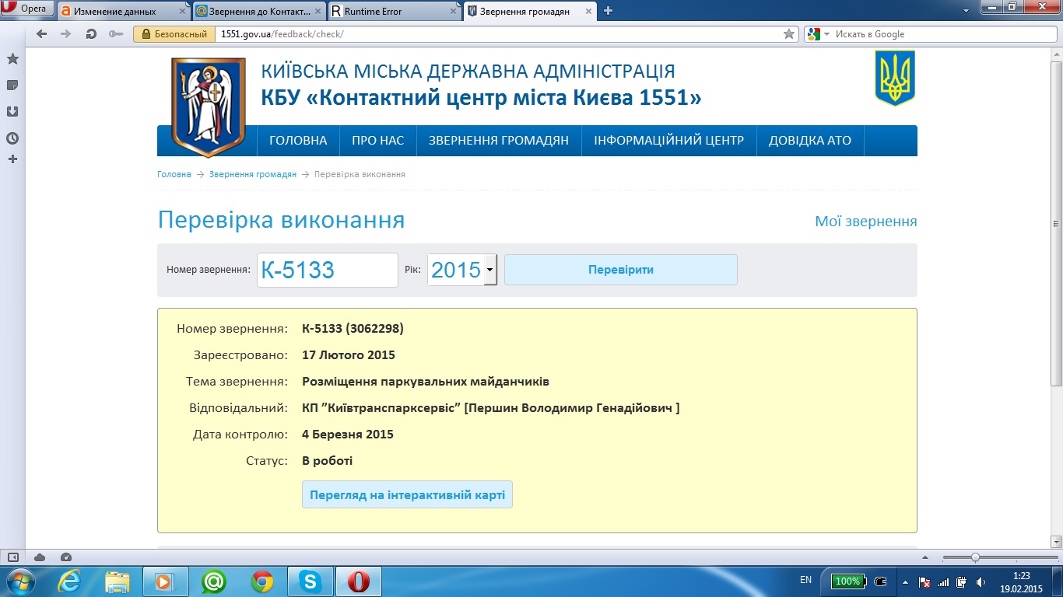Expand the hidden system tray icons arrow
Screen dimensions: 1063x597
904,581
